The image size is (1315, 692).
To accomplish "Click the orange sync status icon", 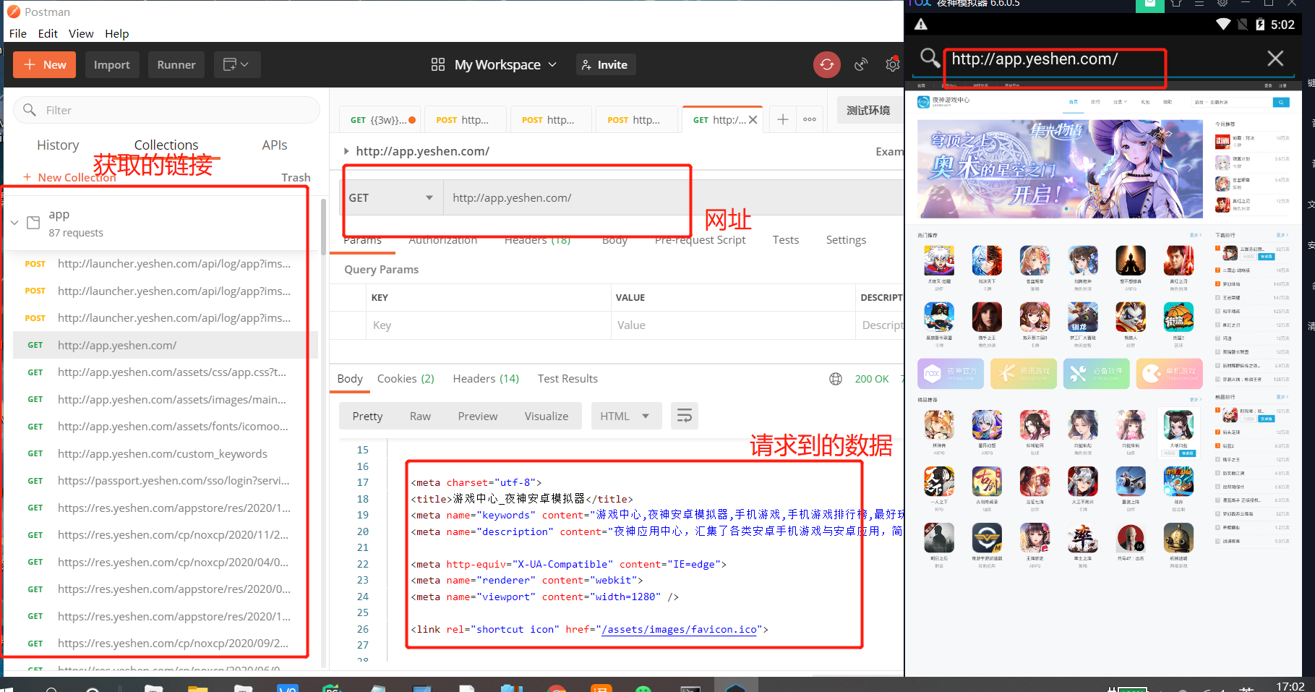I will point(827,64).
